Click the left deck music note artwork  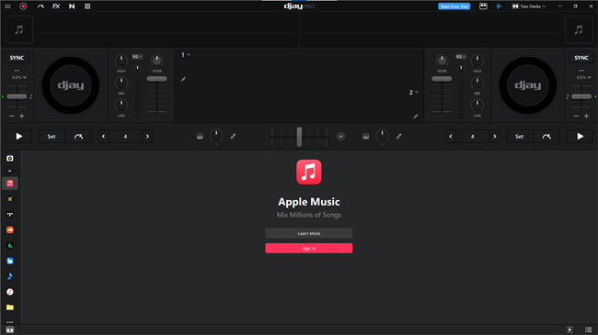[x=19, y=29]
